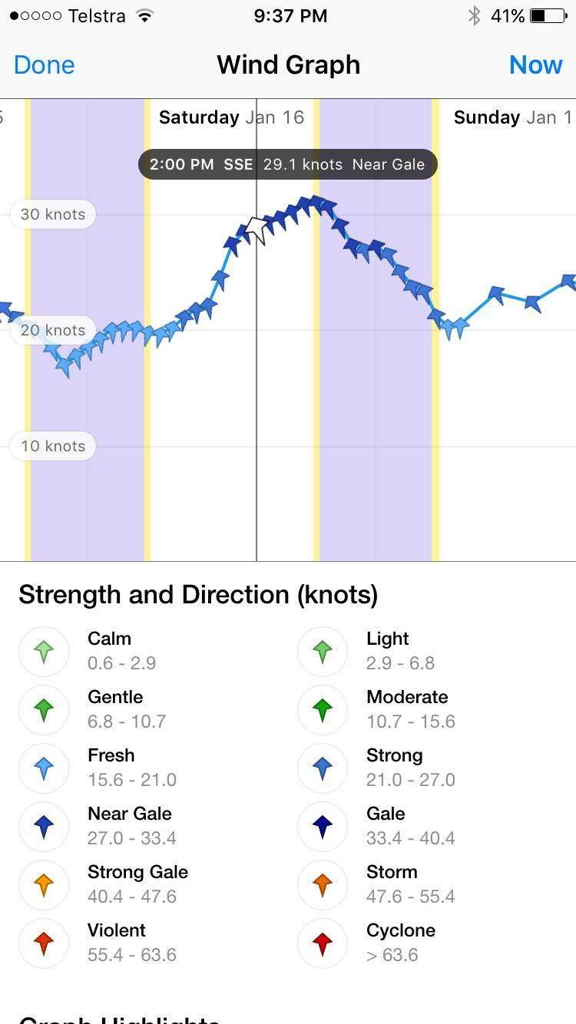576x1024 pixels.
Task: Tap the Light wind arrow icon
Action: click(323, 652)
